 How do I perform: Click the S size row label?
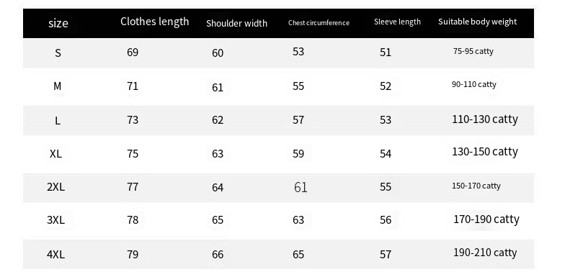(58, 53)
